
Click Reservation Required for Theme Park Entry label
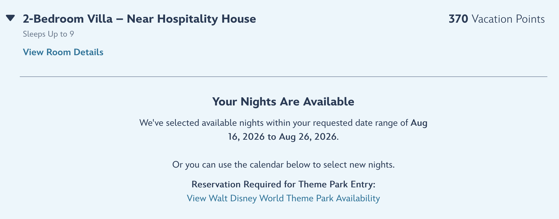tap(283, 184)
